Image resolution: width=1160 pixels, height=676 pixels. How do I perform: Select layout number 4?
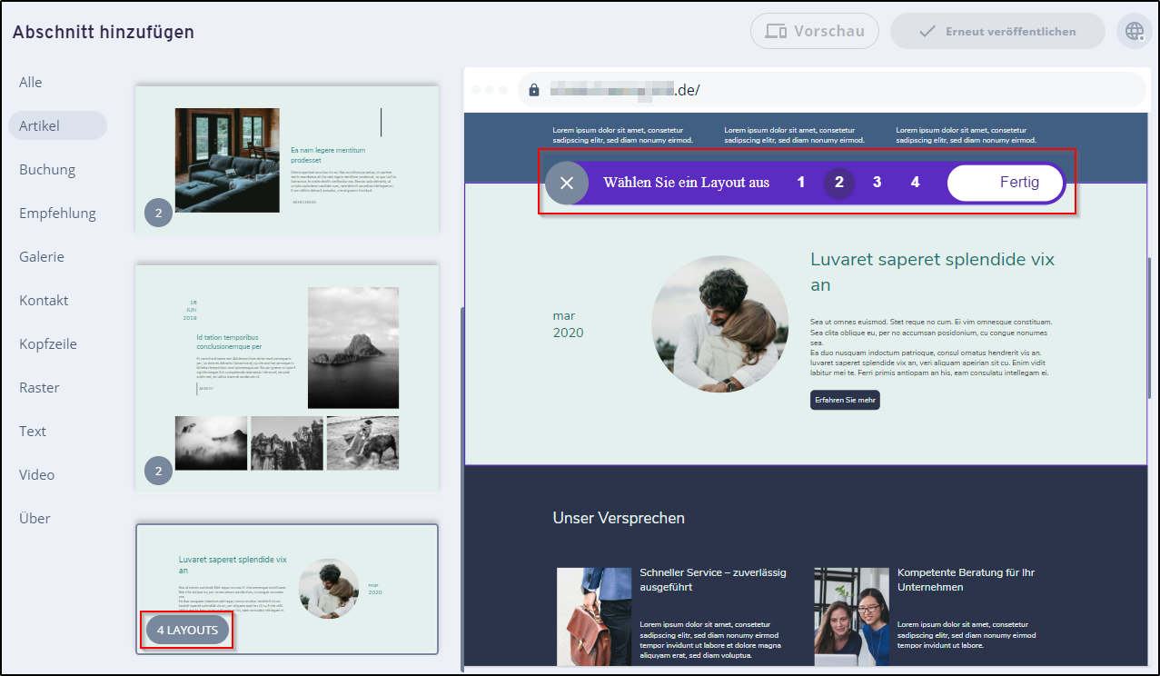915,183
